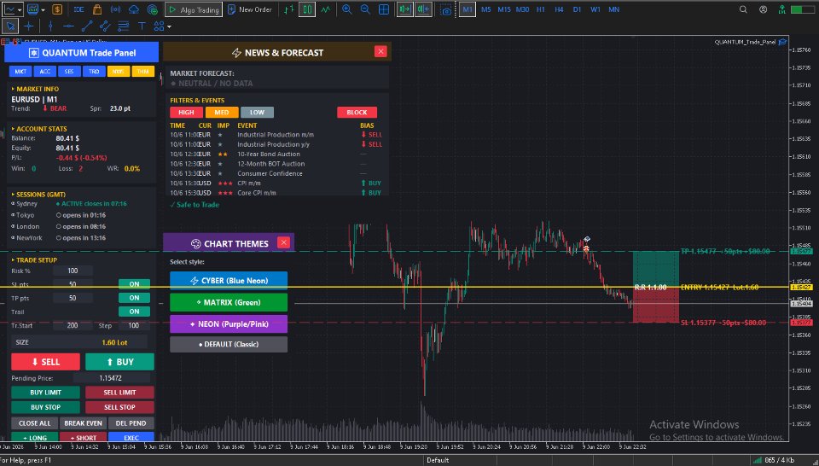The height and width of the screenshot is (466, 819).
Task: Click the Risk % input field
Action: (x=73, y=271)
